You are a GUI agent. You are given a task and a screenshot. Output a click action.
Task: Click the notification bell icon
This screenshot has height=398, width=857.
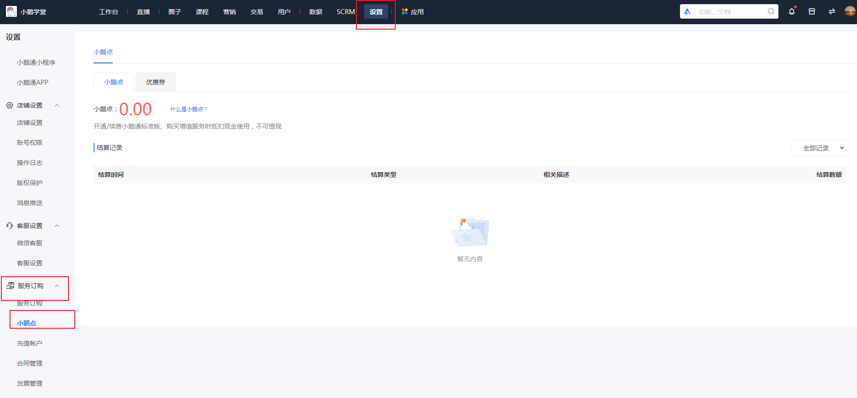point(791,11)
